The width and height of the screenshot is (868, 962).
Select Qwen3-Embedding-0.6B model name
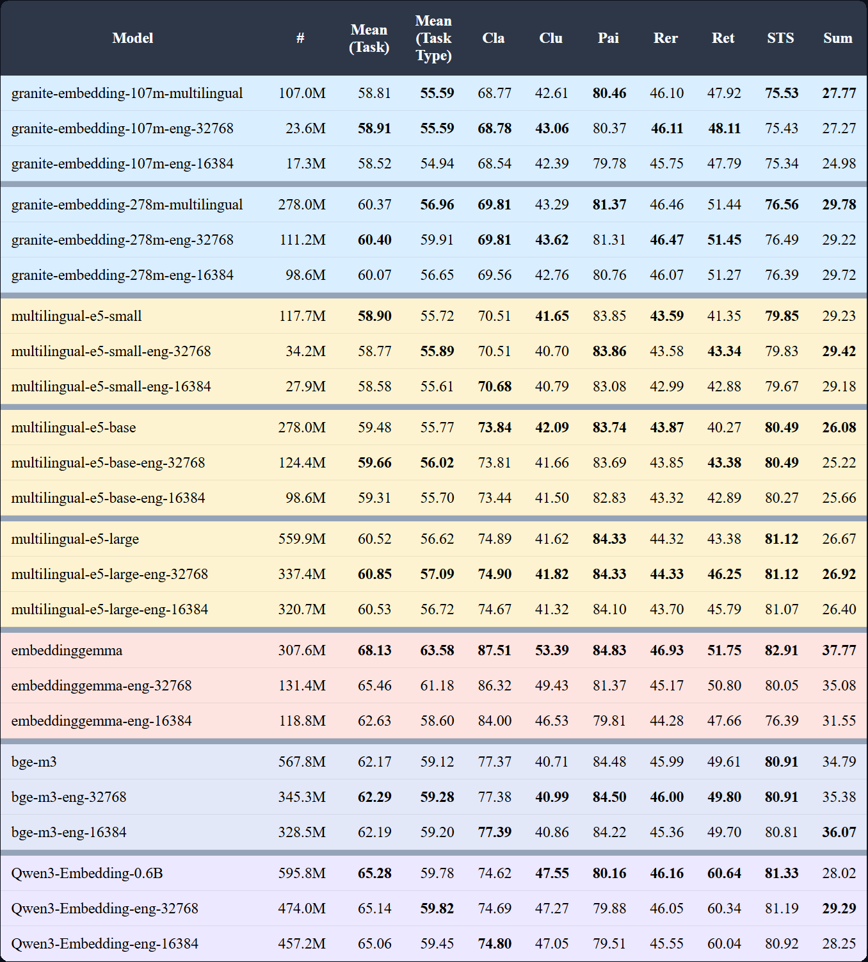pyautogui.click(x=87, y=874)
